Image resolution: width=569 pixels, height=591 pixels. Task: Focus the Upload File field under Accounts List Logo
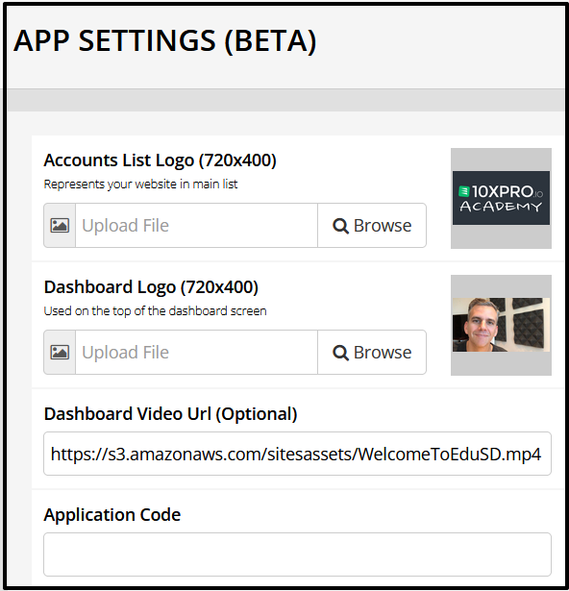(x=196, y=226)
